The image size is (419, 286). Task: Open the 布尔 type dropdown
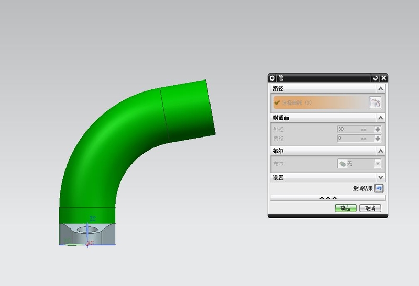359,164
